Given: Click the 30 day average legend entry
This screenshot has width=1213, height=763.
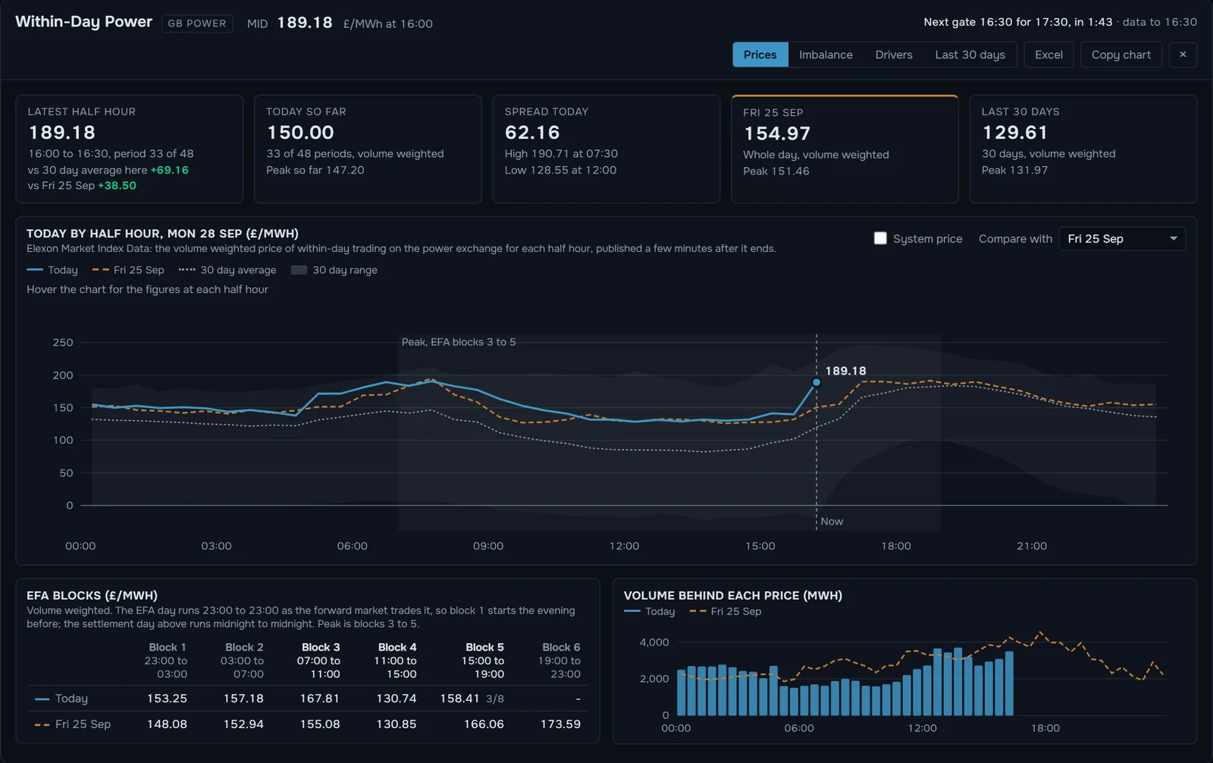Looking at the screenshot, I should (227, 270).
